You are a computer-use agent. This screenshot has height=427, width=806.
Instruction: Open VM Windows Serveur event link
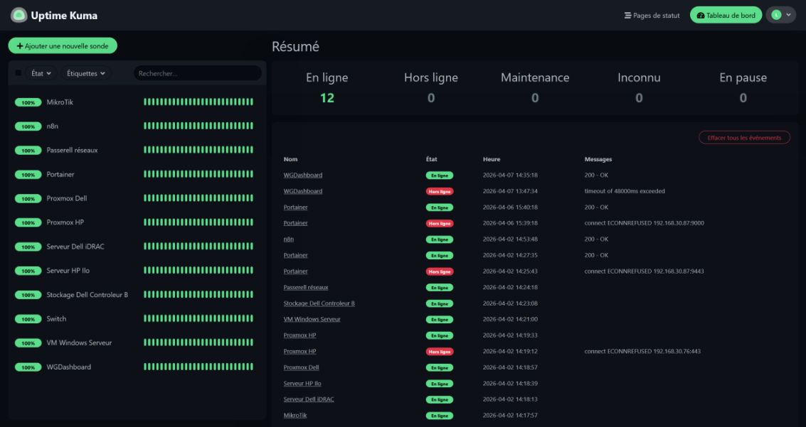point(312,319)
